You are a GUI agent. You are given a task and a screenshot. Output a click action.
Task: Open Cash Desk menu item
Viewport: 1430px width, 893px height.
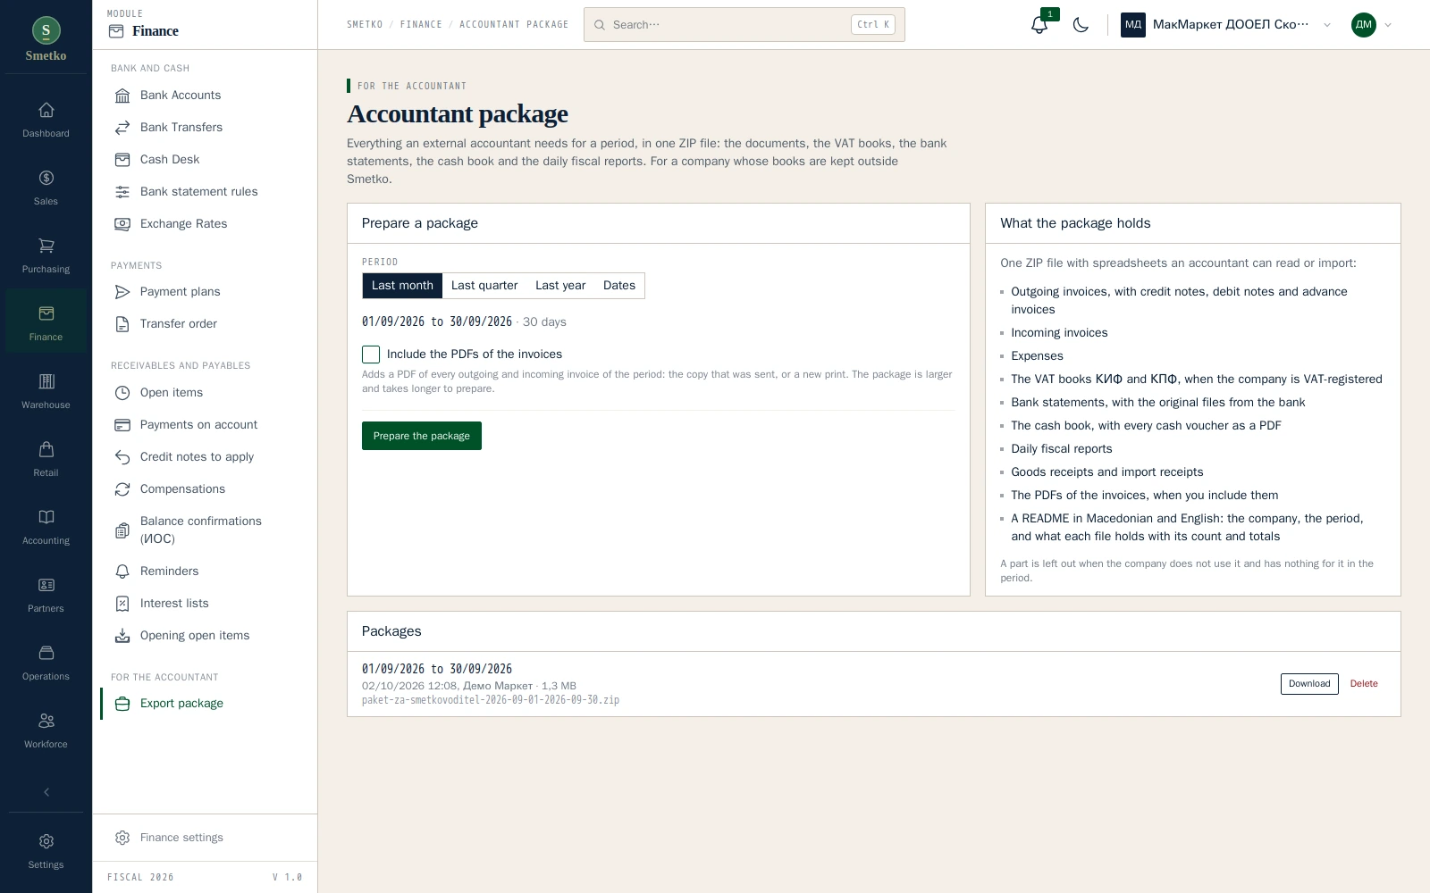pyautogui.click(x=205, y=160)
